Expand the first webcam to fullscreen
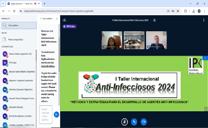Screen dimensions: 208x128 coord(120,33)
